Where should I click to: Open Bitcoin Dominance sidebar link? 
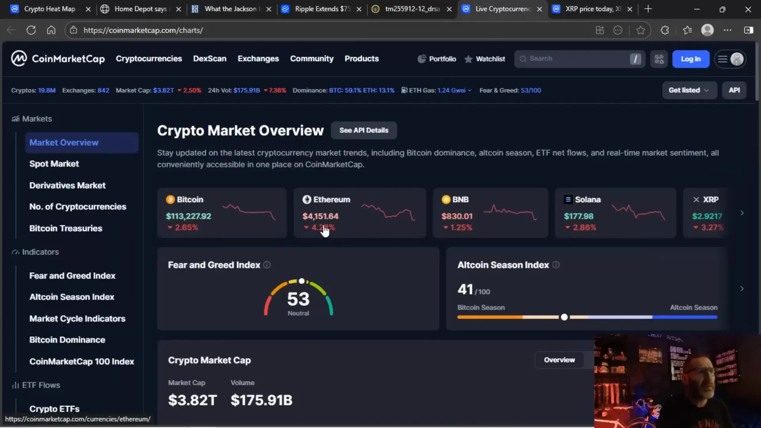click(67, 340)
